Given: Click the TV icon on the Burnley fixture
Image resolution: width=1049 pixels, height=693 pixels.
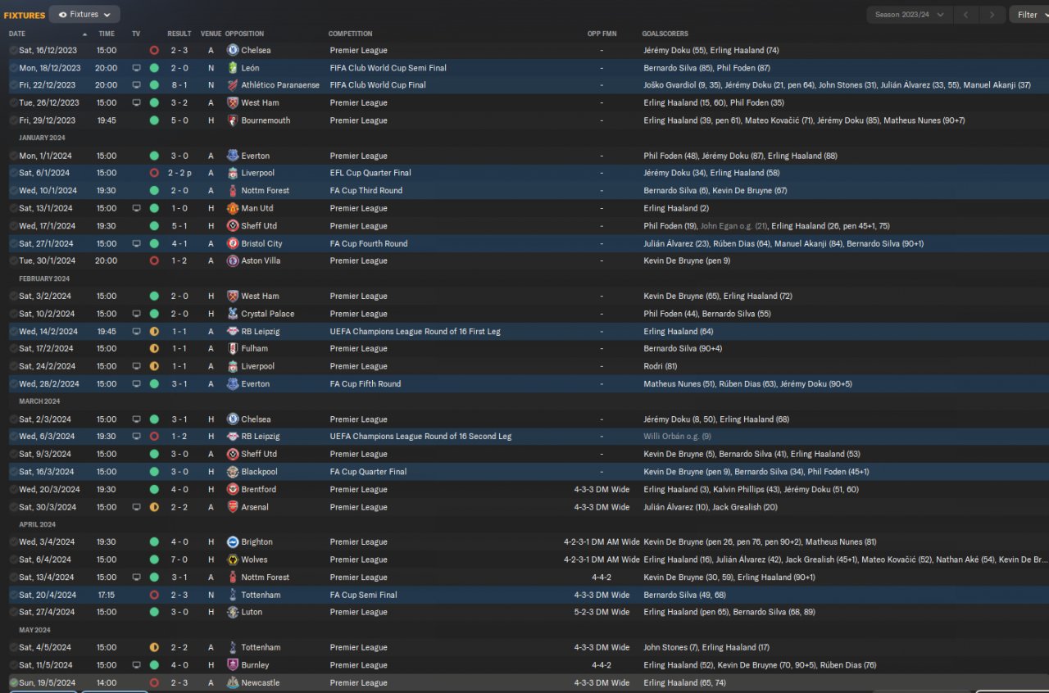Looking at the screenshot, I should pos(136,665).
